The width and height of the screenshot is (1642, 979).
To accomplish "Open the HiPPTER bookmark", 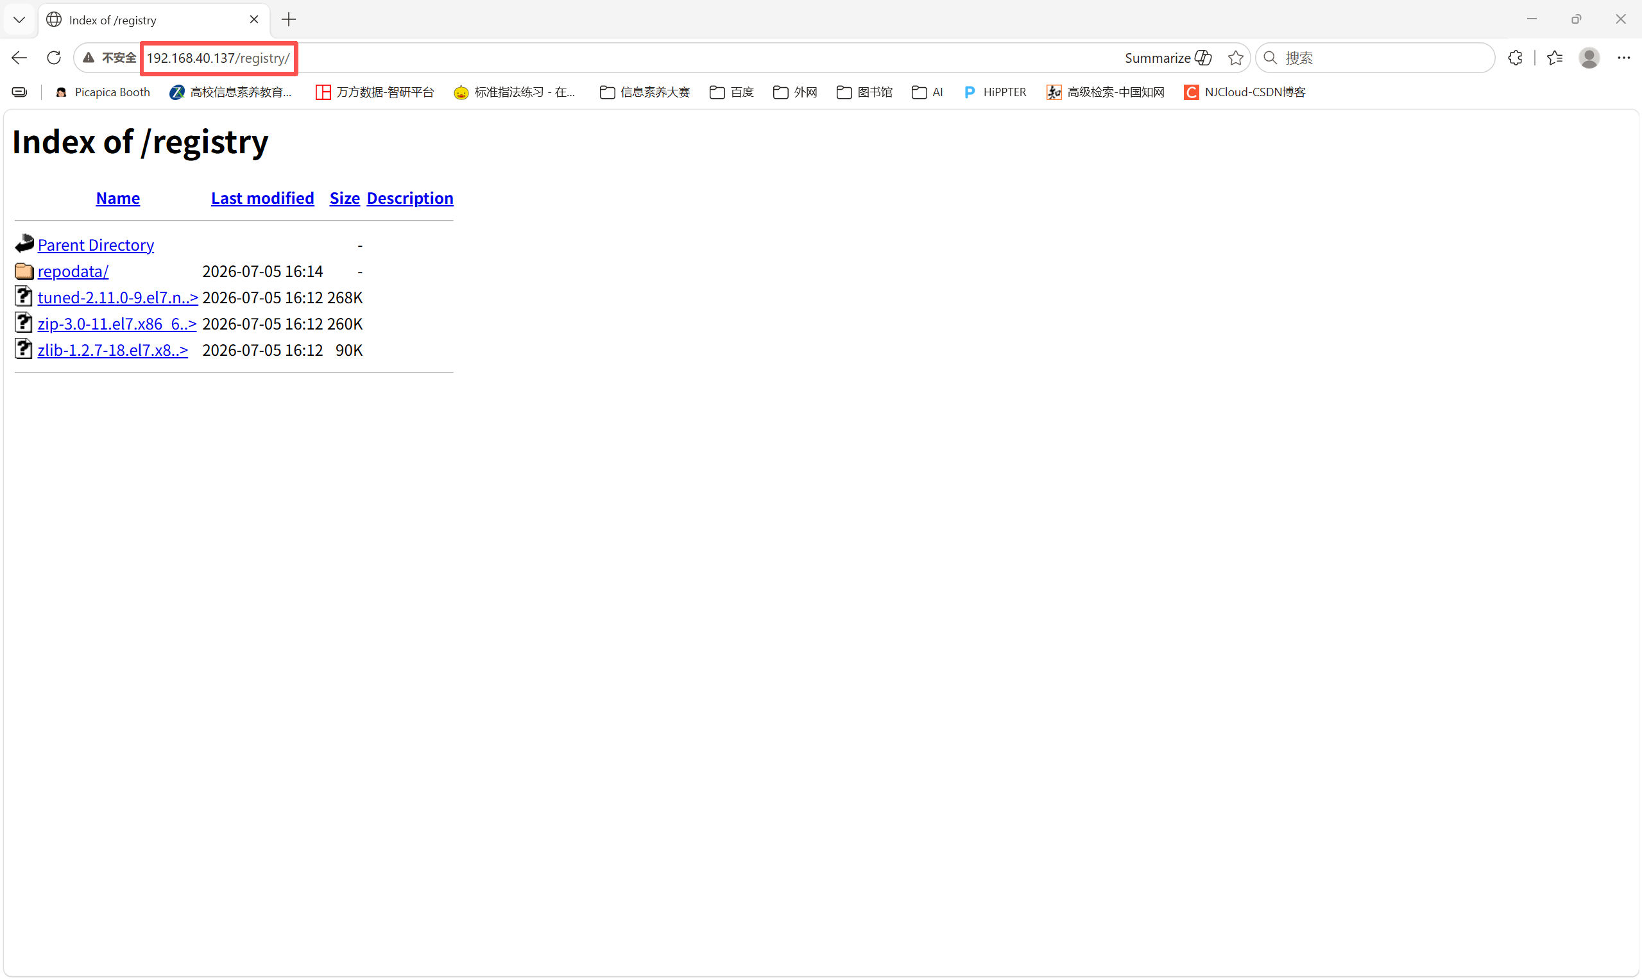I will (995, 92).
